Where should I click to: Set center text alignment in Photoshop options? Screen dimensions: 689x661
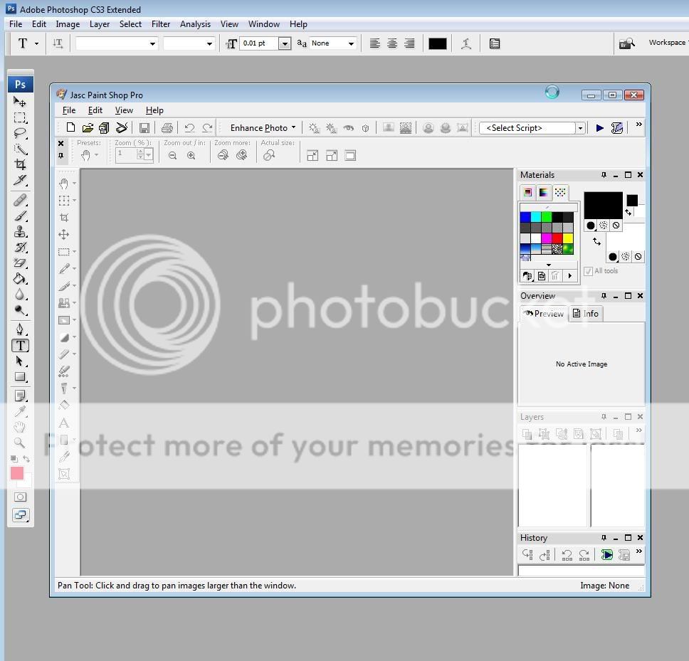392,43
